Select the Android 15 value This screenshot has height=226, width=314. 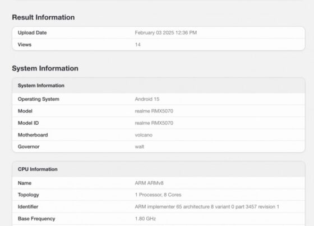point(147,99)
